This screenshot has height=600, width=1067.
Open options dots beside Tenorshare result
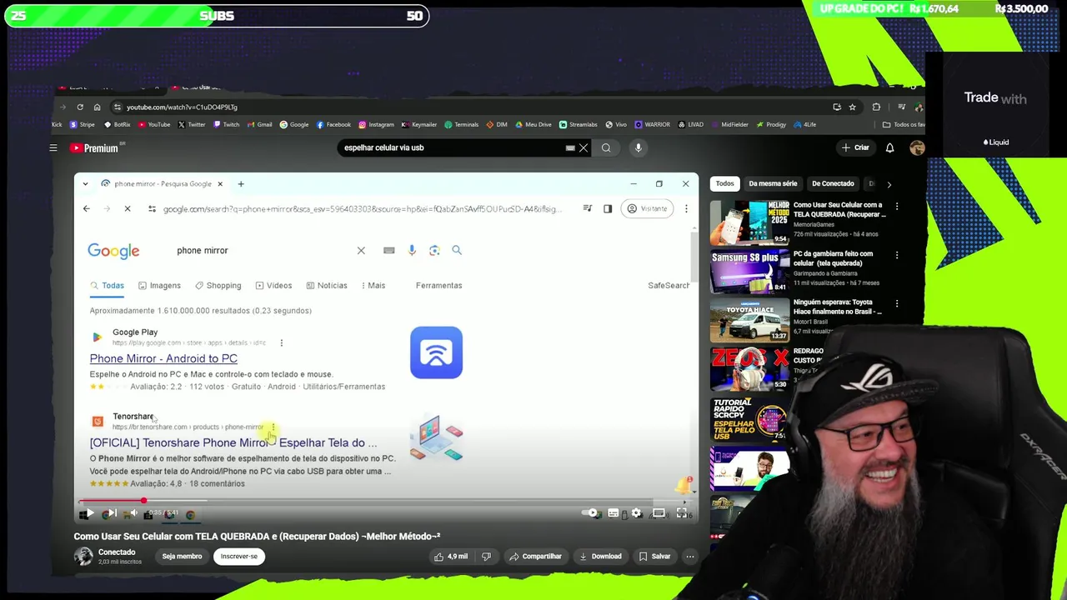pos(273,427)
